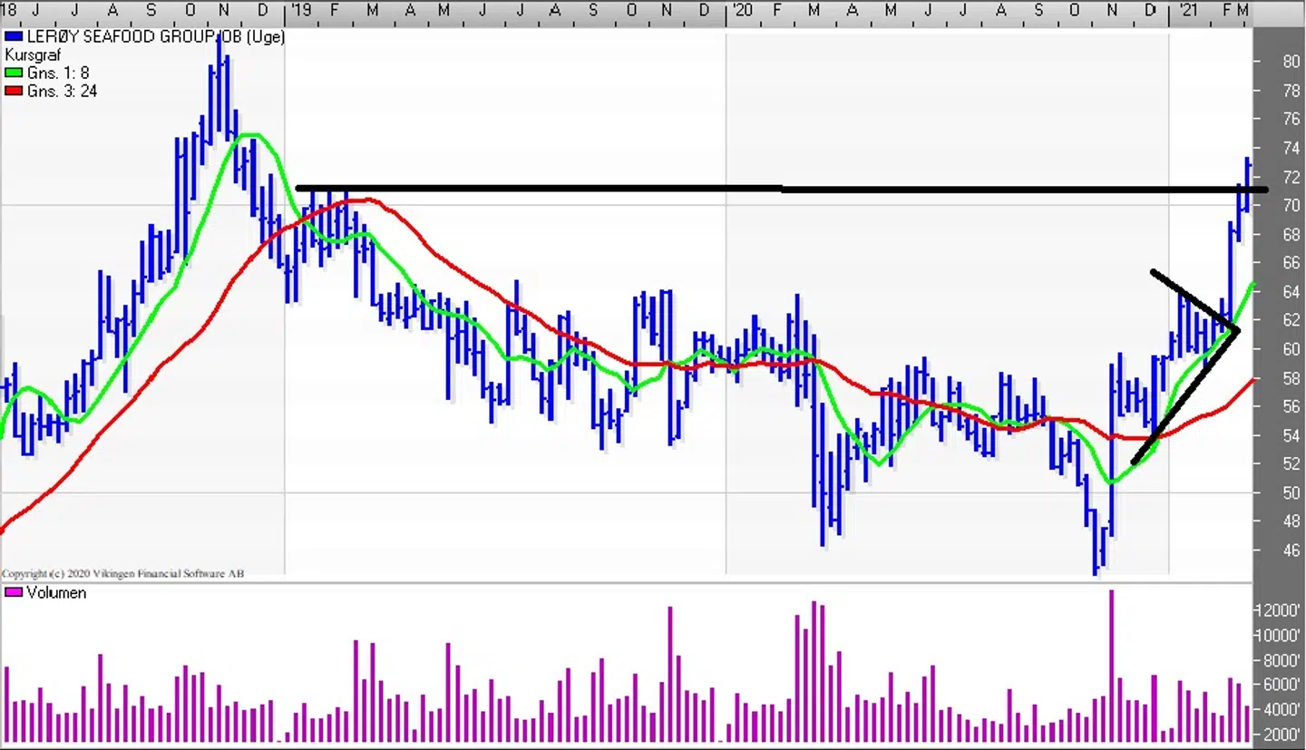1306x750 pixels.
Task: Click the 50 price level on right axis
Action: pos(1291,492)
